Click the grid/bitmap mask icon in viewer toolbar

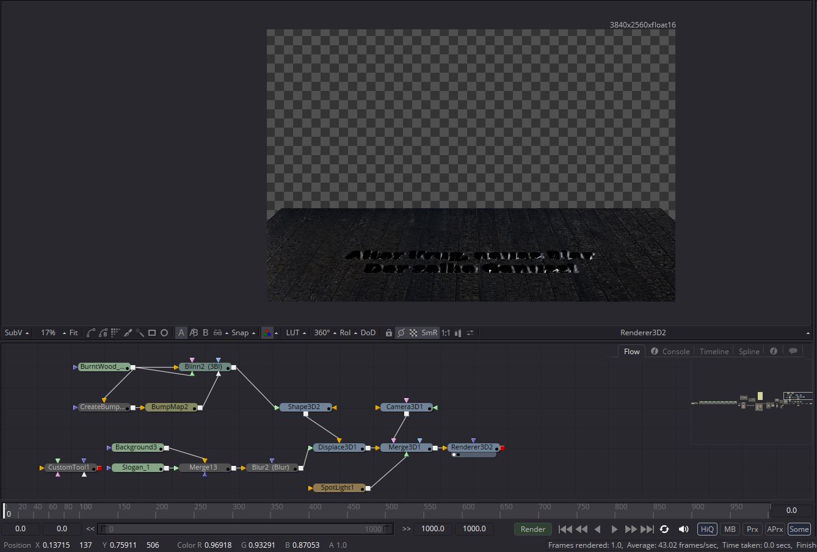pyautogui.click(x=115, y=333)
